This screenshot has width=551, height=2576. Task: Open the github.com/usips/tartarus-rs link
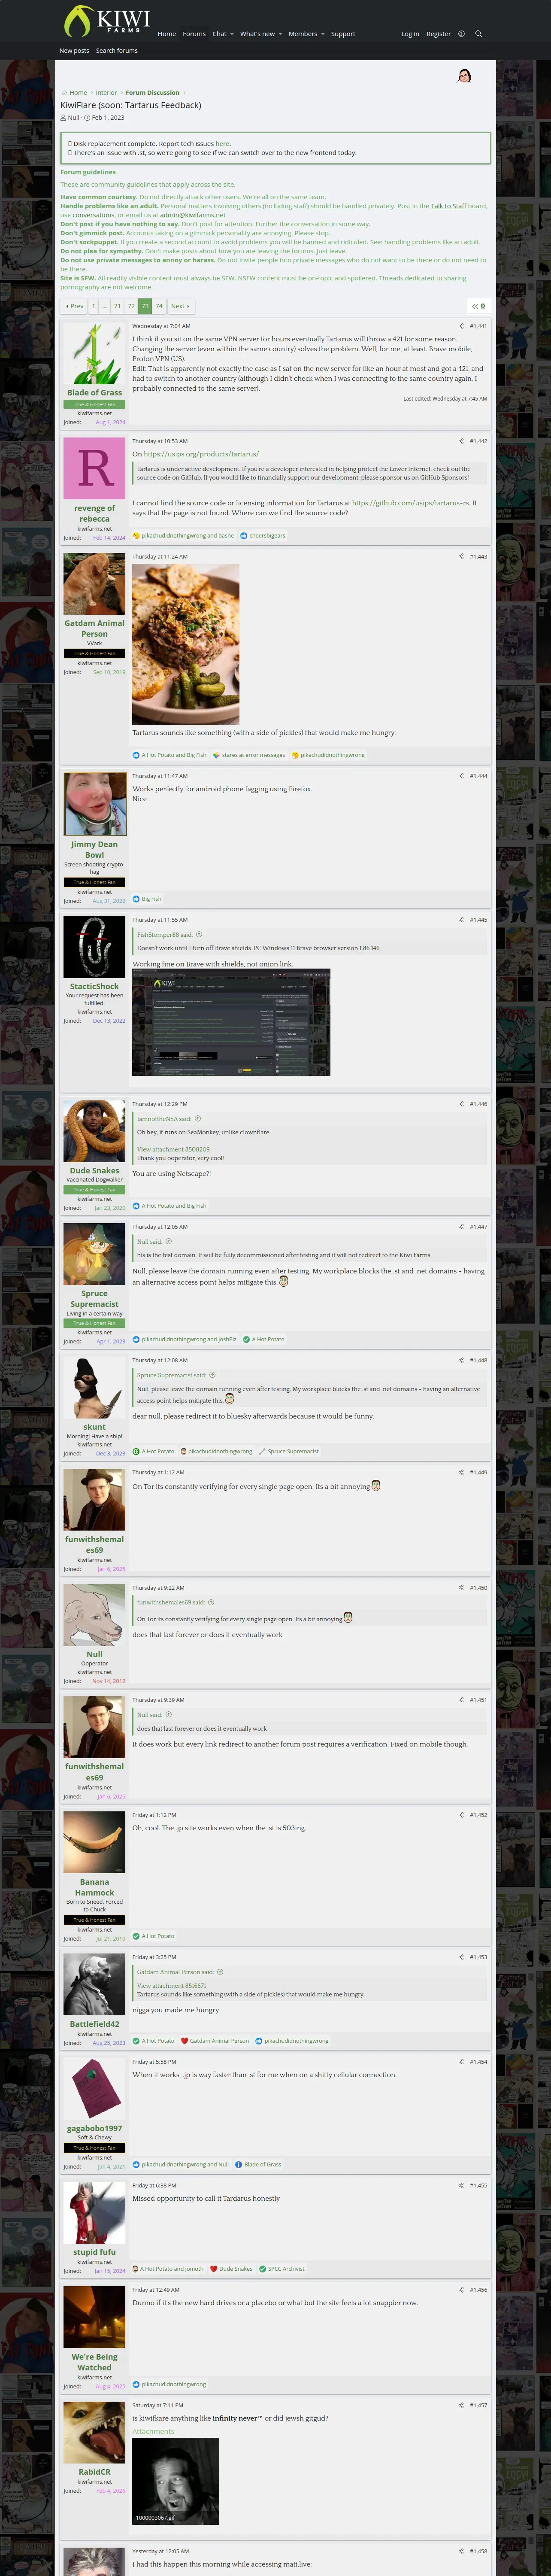(x=410, y=503)
